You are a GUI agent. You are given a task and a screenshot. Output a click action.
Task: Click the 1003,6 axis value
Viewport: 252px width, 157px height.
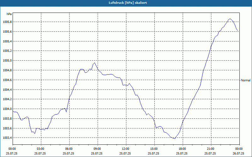tap(7, 128)
